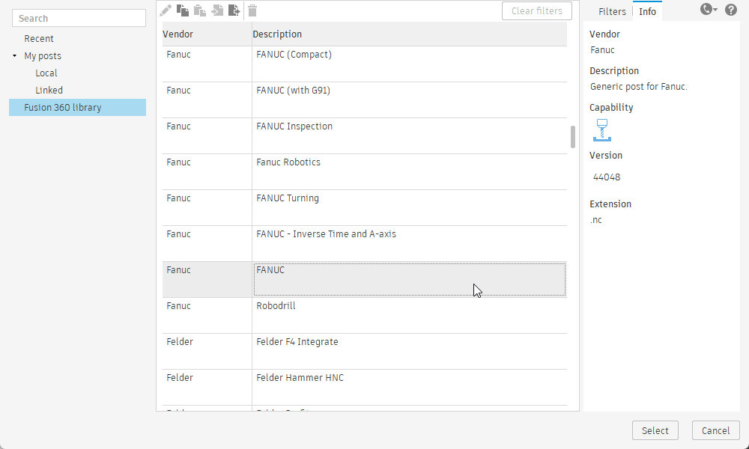749x449 pixels.
Task: Open the Recent posts list
Action: (x=39, y=39)
